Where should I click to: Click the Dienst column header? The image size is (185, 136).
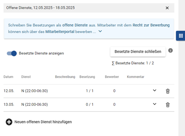[x=26, y=77]
